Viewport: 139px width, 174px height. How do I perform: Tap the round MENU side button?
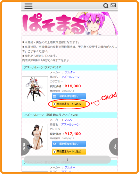26,147
